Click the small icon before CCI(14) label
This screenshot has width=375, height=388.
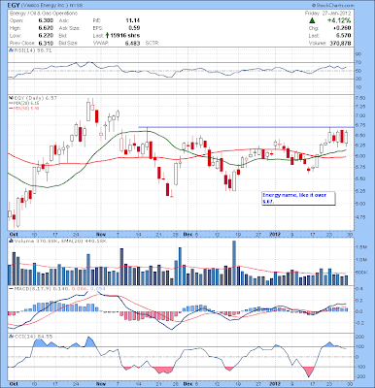[x=10, y=337]
